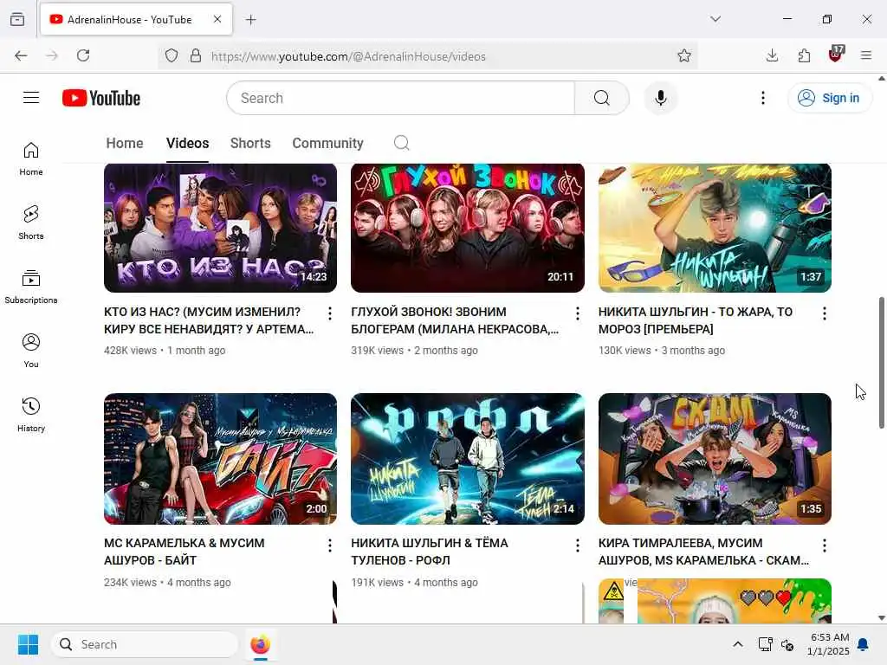Switch to the channel Shorts tab
Image resolution: width=887 pixels, height=665 pixels.
coord(250,143)
